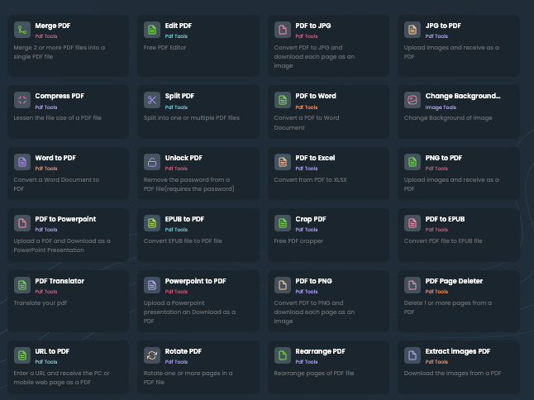Click the Split PDF scissors icon
The height and width of the screenshot is (400, 534).
click(x=152, y=100)
